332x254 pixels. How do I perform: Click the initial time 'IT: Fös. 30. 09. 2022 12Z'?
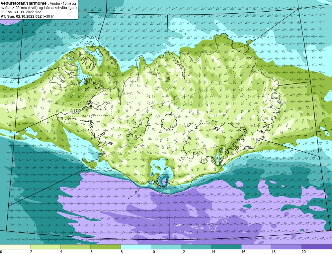(21, 12)
